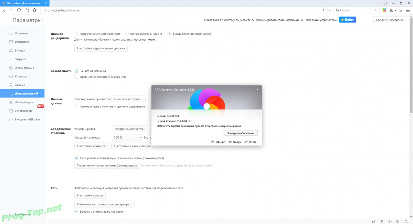The image size is (413, 224).
Task: Click Настройки языка и ввода button
Action: coord(133,146)
